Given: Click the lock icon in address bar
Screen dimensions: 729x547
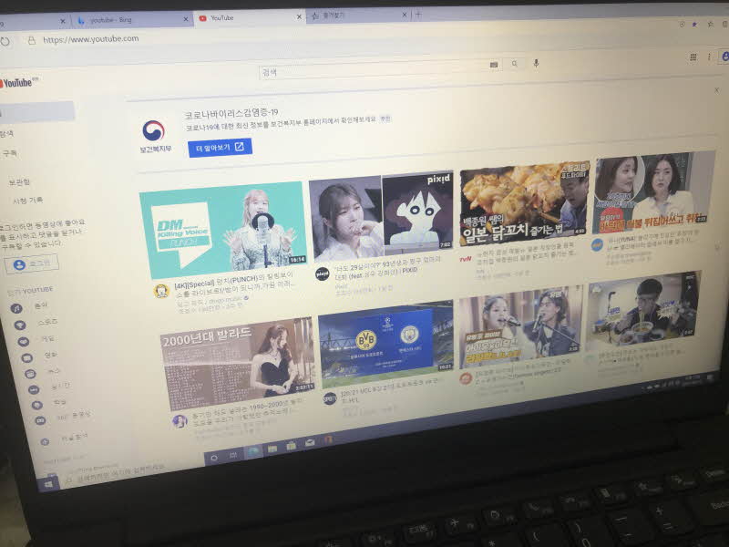Looking at the screenshot, I should (32, 40).
